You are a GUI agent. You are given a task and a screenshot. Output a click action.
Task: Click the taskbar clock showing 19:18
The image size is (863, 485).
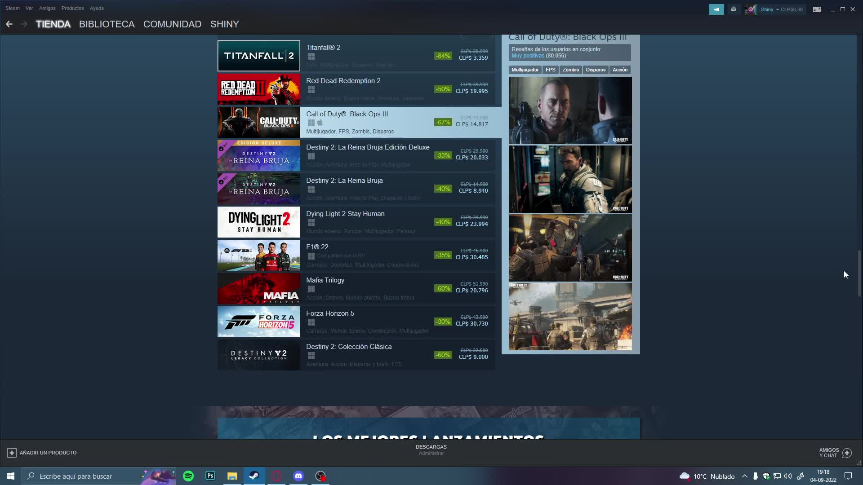pos(823,476)
